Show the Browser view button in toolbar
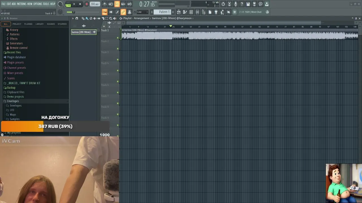Screen dimensions: 362x203 203,12
